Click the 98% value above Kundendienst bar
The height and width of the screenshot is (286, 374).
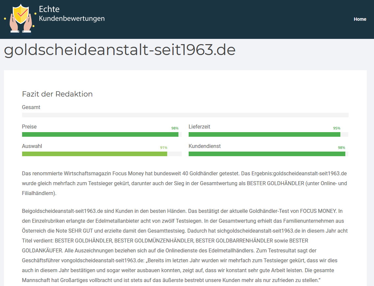(x=342, y=148)
